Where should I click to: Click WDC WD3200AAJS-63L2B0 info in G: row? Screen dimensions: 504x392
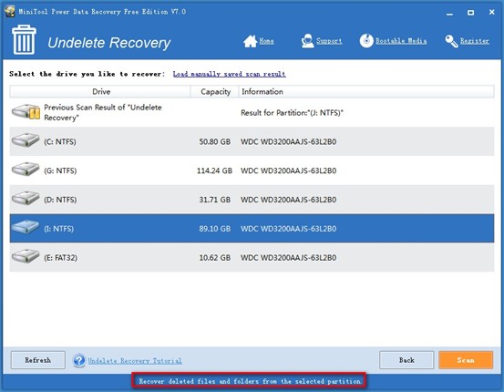pyautogui.click(x=288, y=170)
